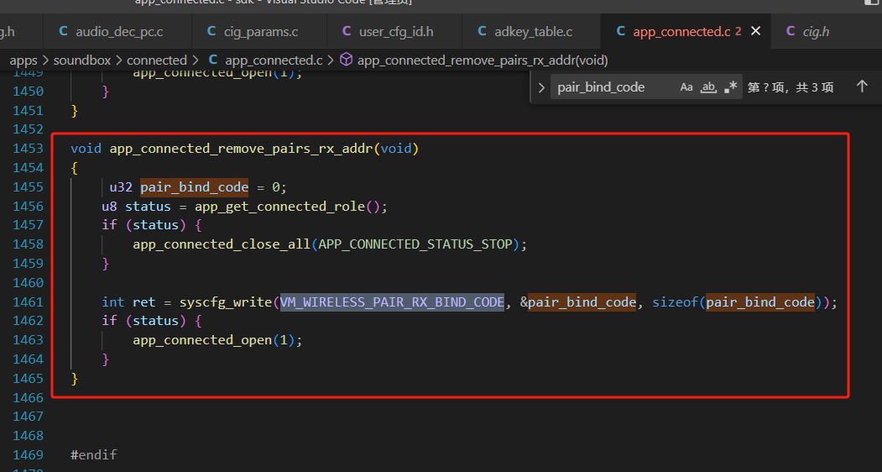Click 'if (status)' on line 1457
The height and width of the screenshot is (472, 882).
144,225
